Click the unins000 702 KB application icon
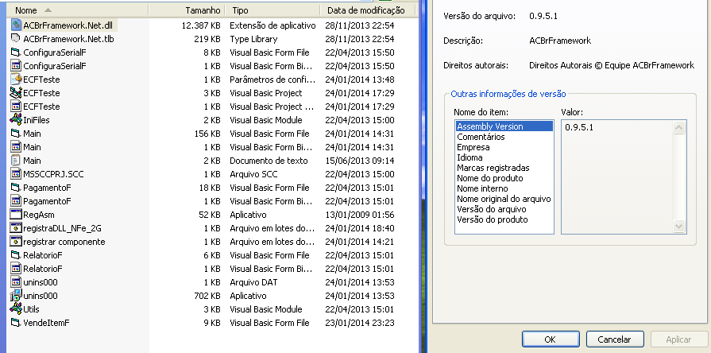 pyautogui.click(x=16, y=296)
